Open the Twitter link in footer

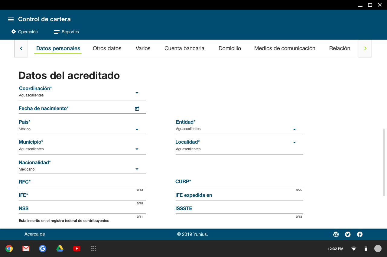[348, 234]
